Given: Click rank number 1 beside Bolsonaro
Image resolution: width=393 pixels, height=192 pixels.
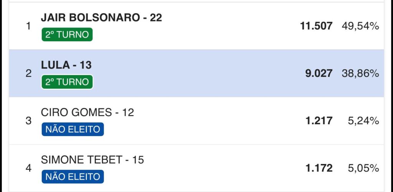Looking at the screenshot, I should (28, 27).
